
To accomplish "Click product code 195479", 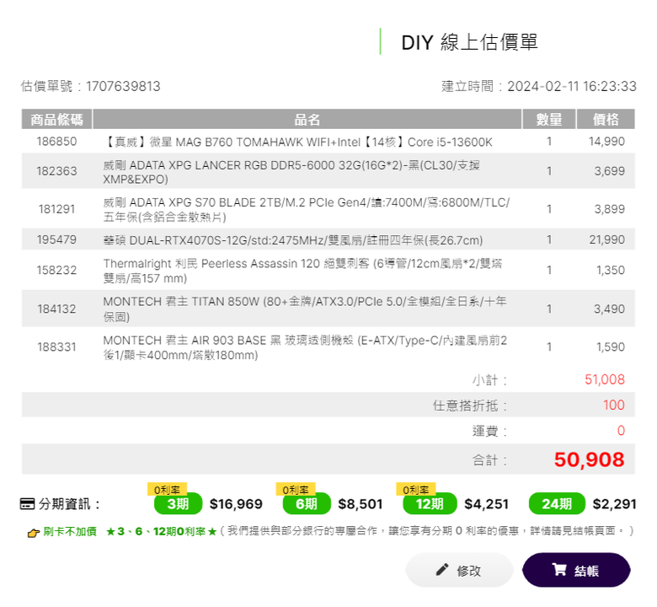I will [x=56, y=239].
